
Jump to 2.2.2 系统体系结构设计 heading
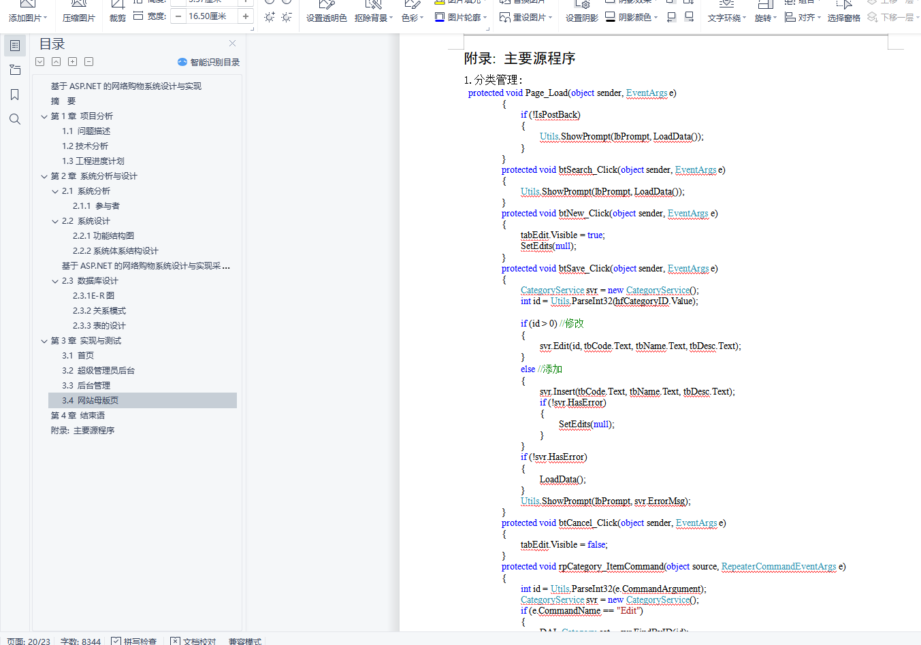[x=116, y=251]
